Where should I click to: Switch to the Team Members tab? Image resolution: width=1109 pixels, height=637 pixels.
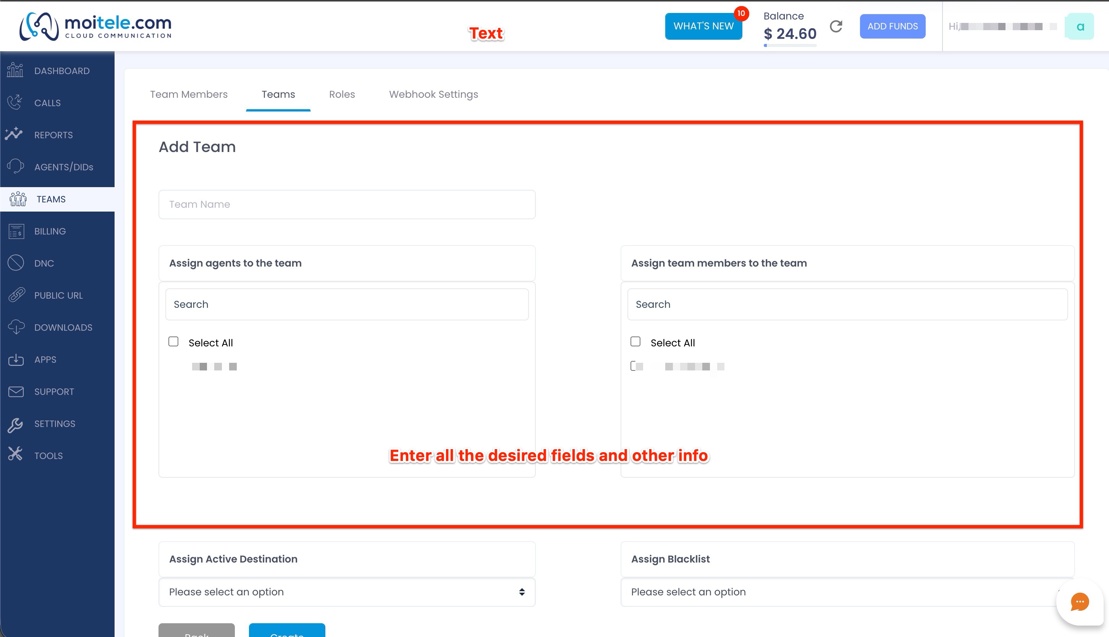click(x=189, y=94)
